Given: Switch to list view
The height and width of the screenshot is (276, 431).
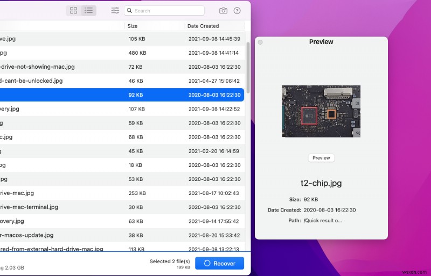Looking at the screenshot, I should pyautogui.click(x=88, y=11).
